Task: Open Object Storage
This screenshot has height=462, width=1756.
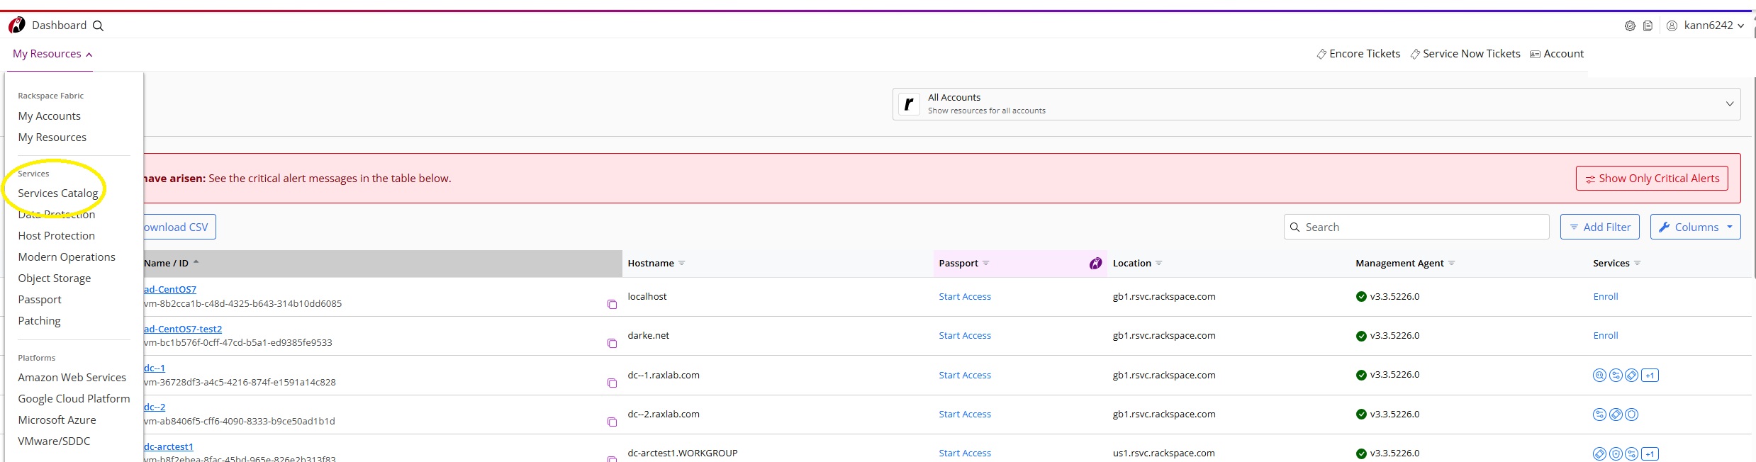Action: point(55,278)
